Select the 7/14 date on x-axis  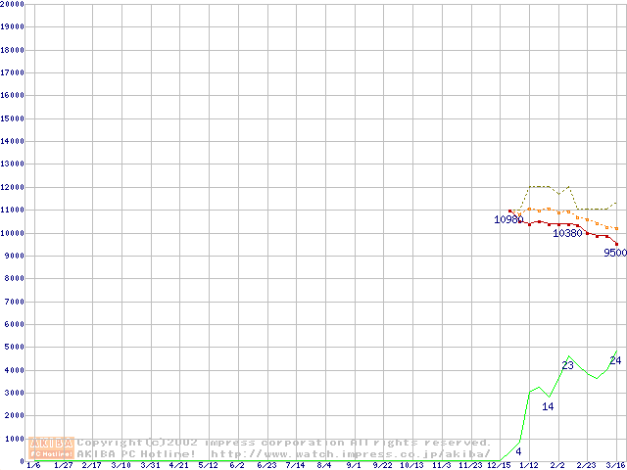[x=295, y=466]
